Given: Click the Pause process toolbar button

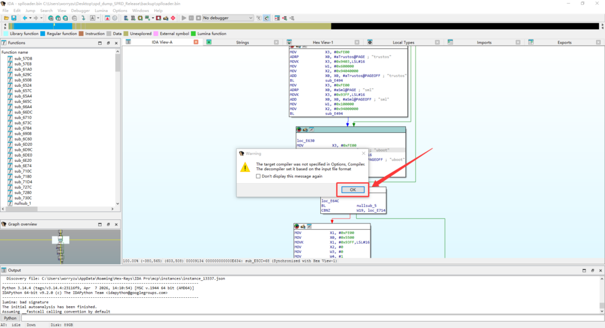Looking at the screenshot, I should [191, 18].
